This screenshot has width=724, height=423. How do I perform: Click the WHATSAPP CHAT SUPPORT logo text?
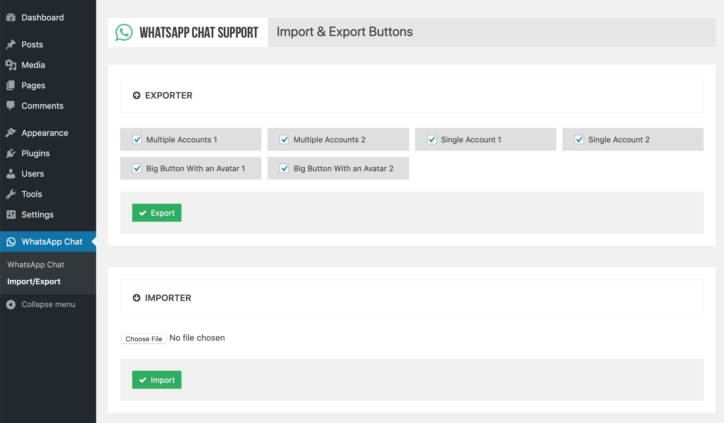(199, 32)
